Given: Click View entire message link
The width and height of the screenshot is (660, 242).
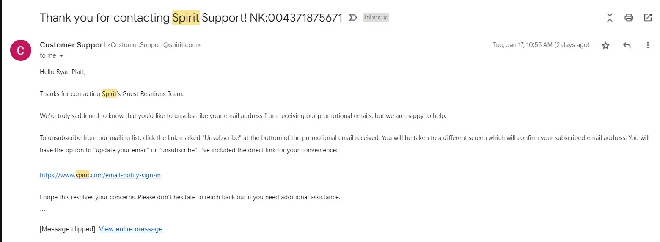Looking at the screenshot, I should [x=131, y=229].
